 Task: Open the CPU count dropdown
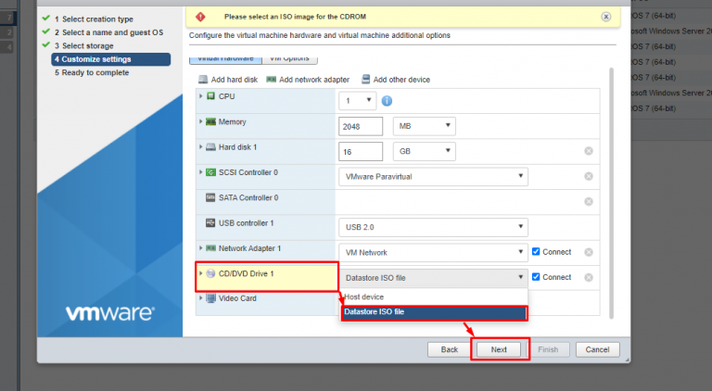pos(357,101)
